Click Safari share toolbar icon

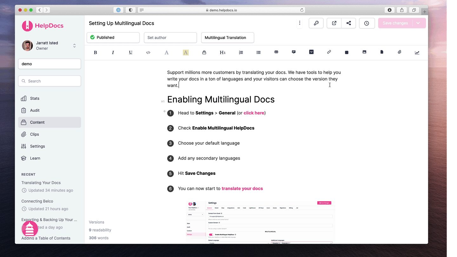402,10
